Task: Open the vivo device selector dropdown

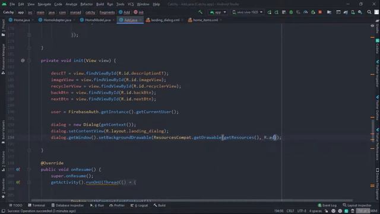Action: [247, 12]
